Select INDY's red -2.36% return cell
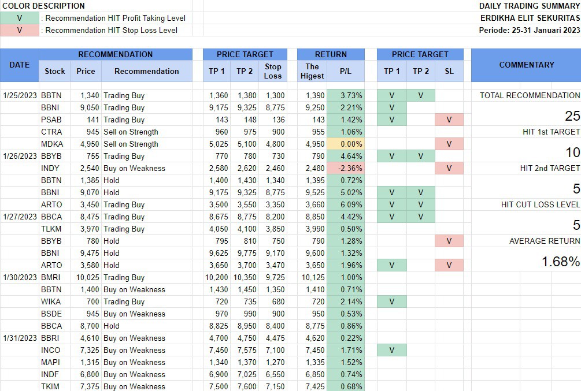The height and width of the screenshot is (391, 581). (346, 168)
